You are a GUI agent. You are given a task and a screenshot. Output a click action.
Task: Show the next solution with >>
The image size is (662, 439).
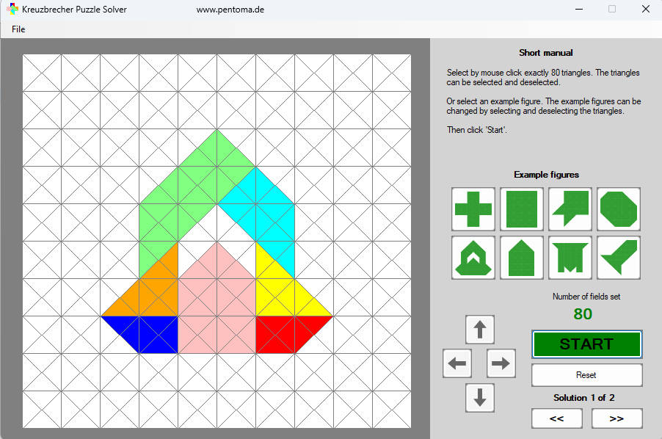616,418
